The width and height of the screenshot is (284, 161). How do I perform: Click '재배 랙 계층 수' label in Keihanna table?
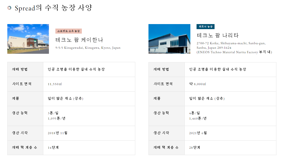[24, 148]
